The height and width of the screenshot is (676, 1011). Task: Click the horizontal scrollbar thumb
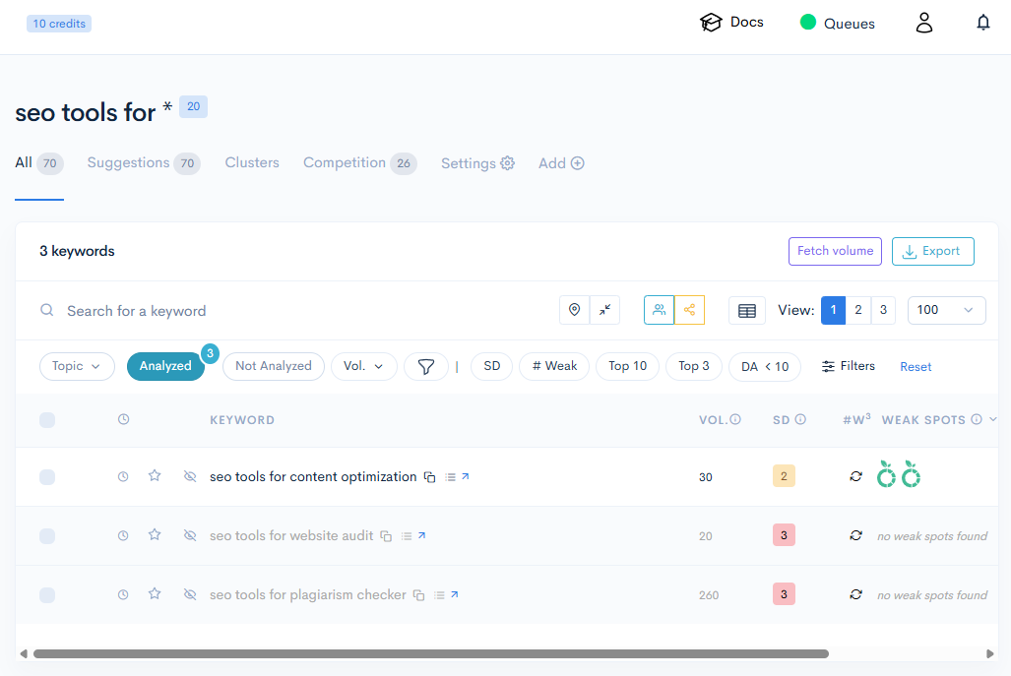tap(431, 654)
